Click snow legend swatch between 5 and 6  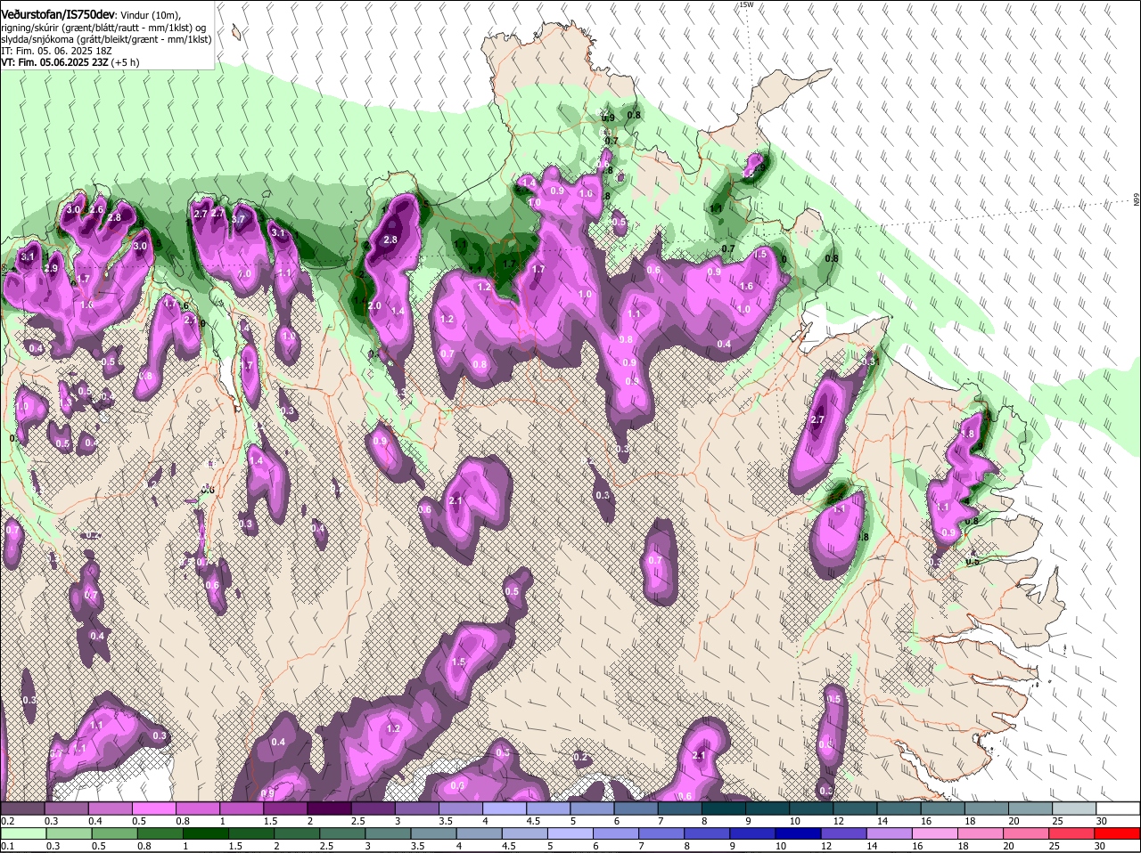click(593, 808)
